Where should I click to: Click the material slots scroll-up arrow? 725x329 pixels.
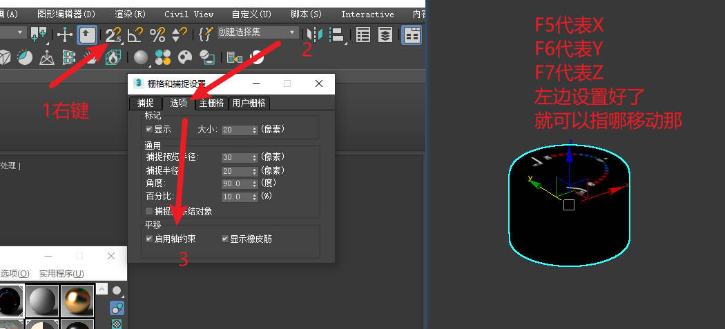[101, 290]
